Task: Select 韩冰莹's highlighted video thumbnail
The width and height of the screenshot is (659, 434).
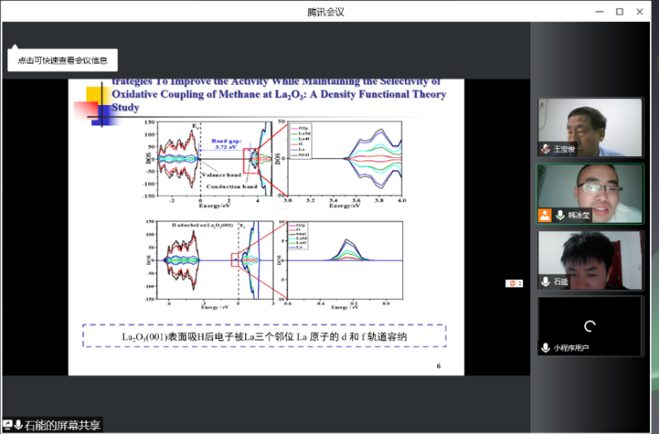Action: pyautogui.click(x=590, y=193)
